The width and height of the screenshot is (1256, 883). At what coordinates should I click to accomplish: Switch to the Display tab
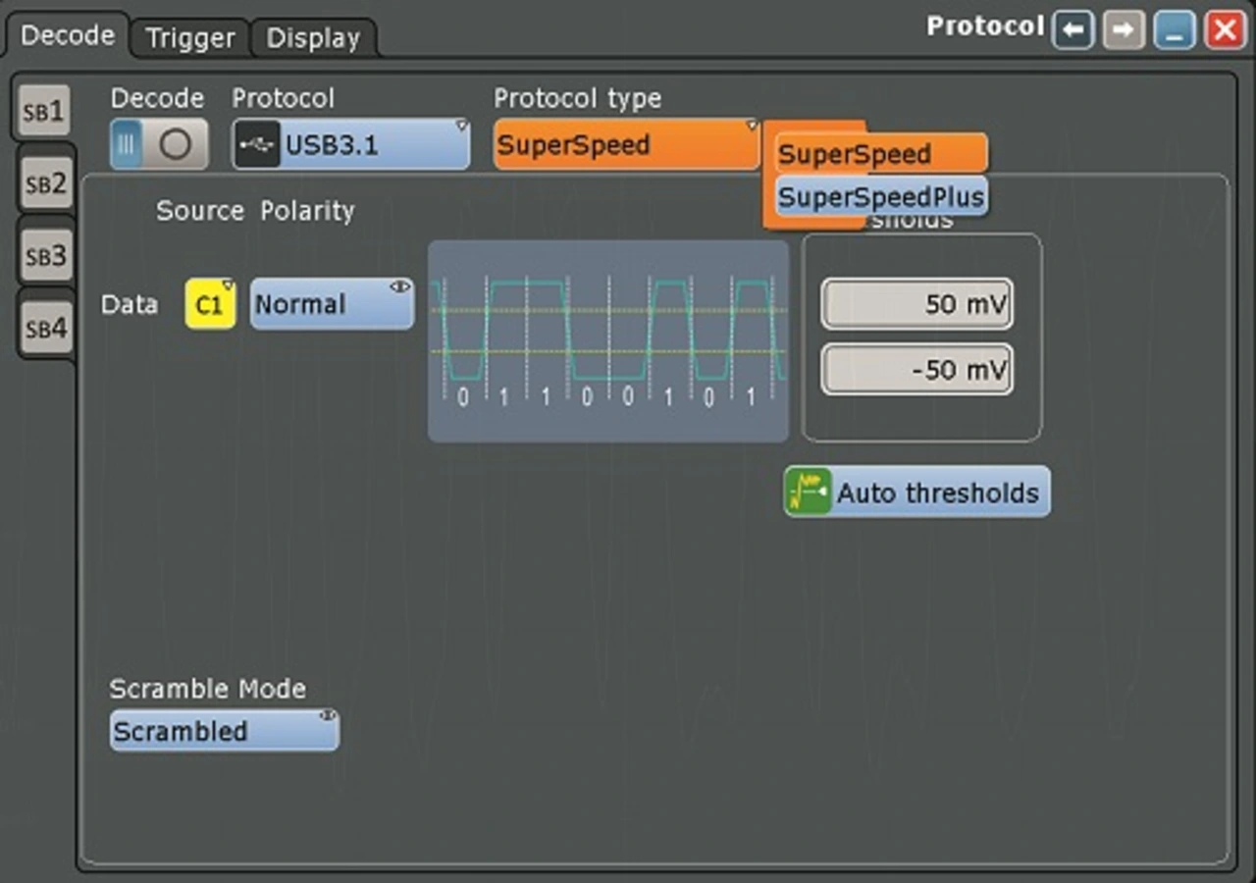pyautogui.click(x=313, y=38)
